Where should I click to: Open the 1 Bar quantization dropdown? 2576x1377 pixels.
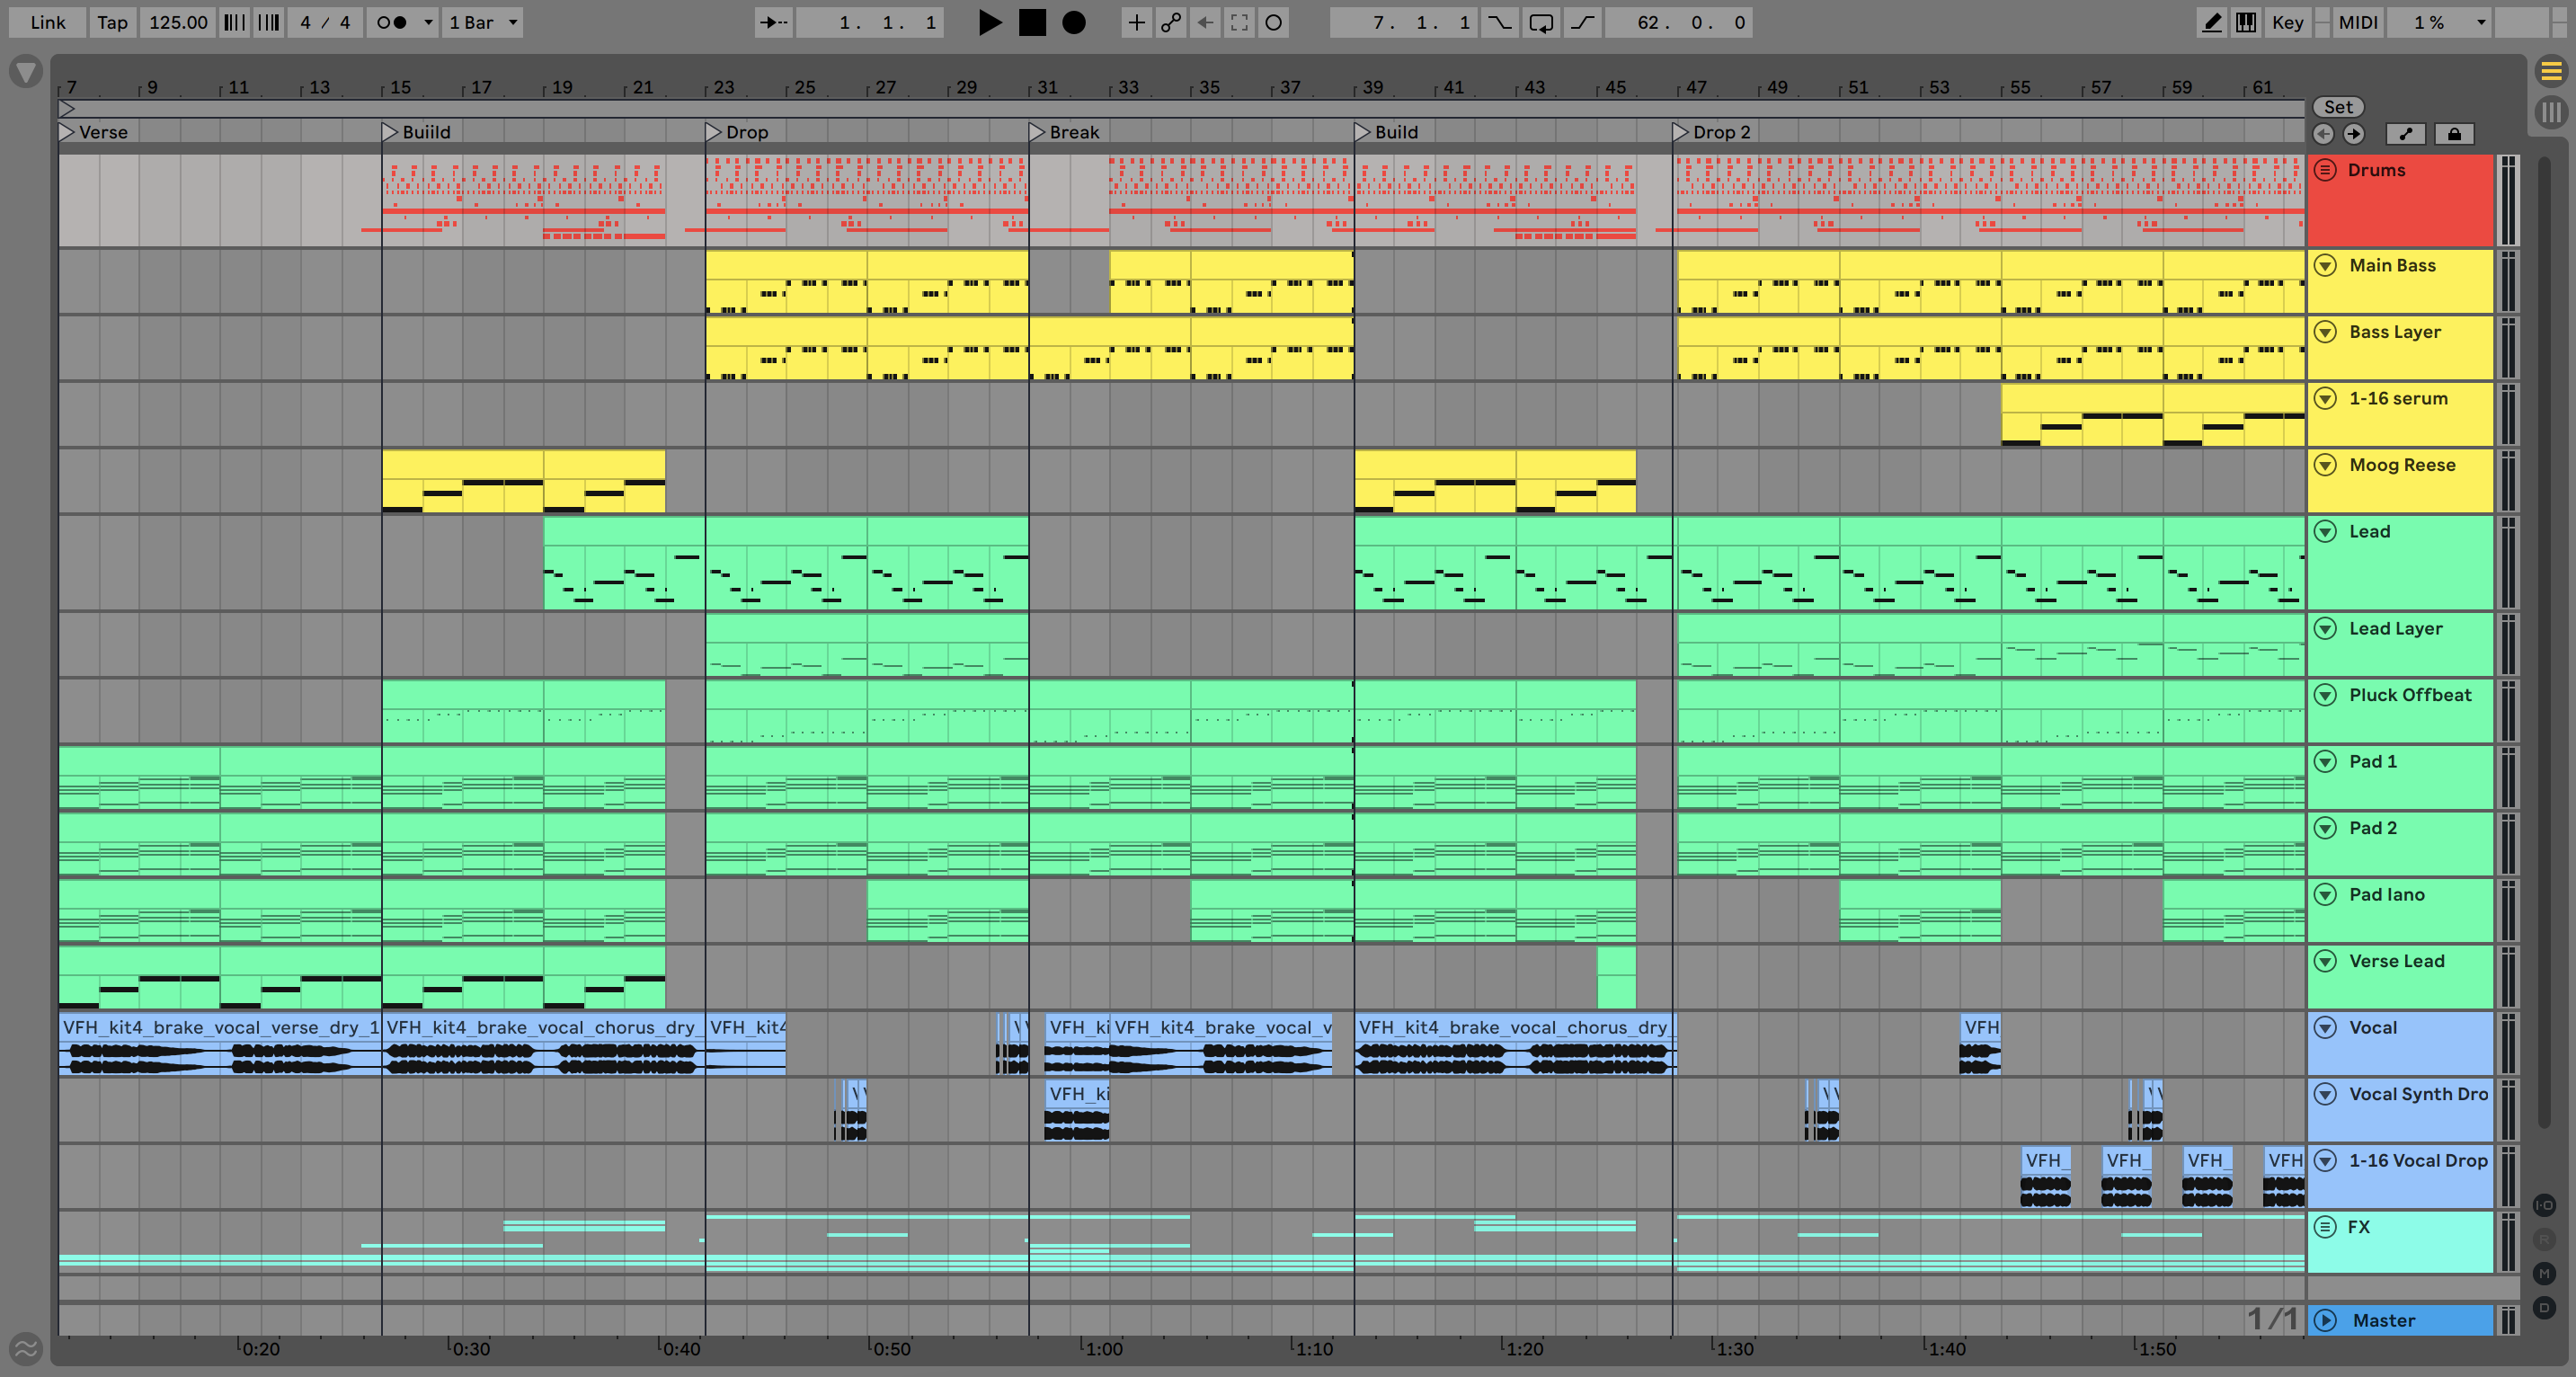point(483,22)
